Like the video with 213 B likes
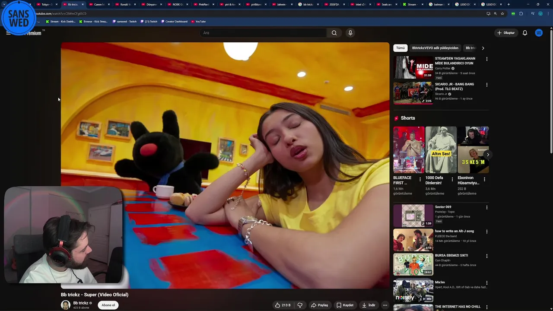This screenshot has height=311, width=553. pos(283,305)
